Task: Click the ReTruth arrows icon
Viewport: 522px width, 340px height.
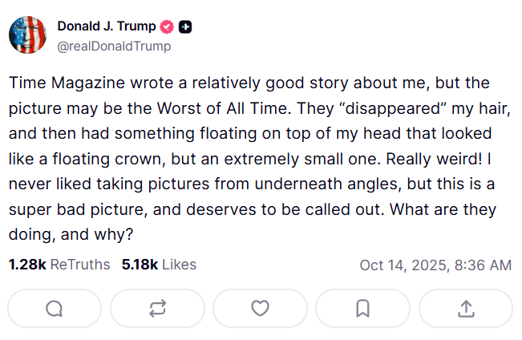Action: point(157,308)
